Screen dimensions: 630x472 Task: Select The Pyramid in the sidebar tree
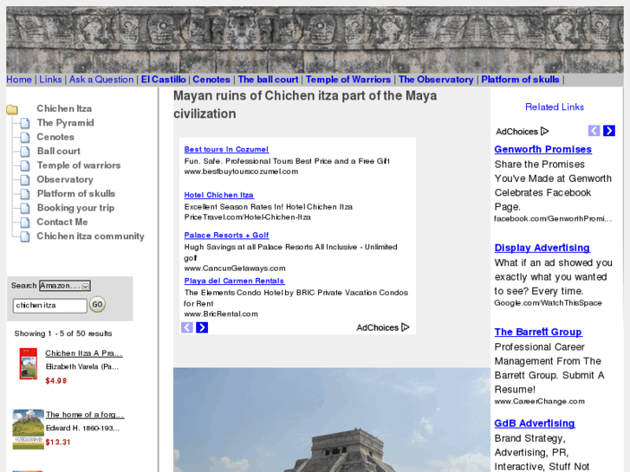tap(66, 123)
